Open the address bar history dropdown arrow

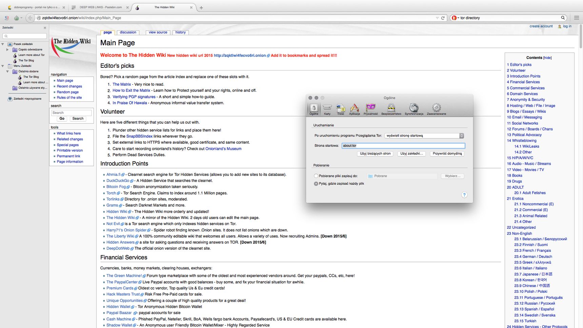(437, 18)
